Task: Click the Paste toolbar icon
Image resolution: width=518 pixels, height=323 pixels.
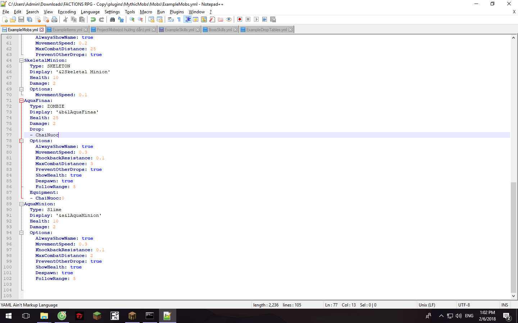Action: pyautogui.click(x=82, y=19)
